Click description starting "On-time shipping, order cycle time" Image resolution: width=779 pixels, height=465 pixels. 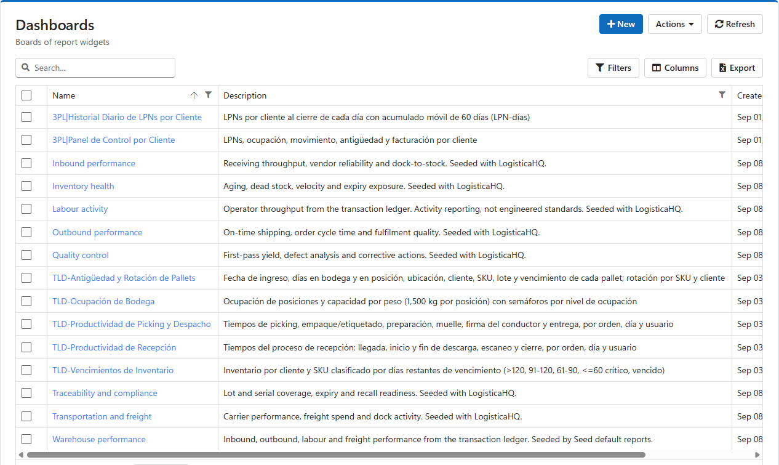coord(381,232)
